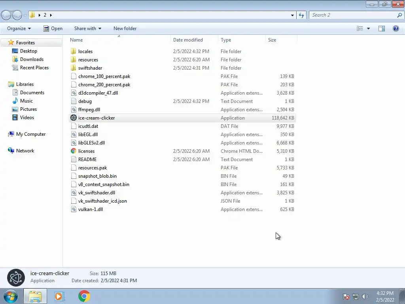The image size is (405, 304).
Task: Click the d3dcompiler_47.dll file icon
Action: [x=74, y=93]
